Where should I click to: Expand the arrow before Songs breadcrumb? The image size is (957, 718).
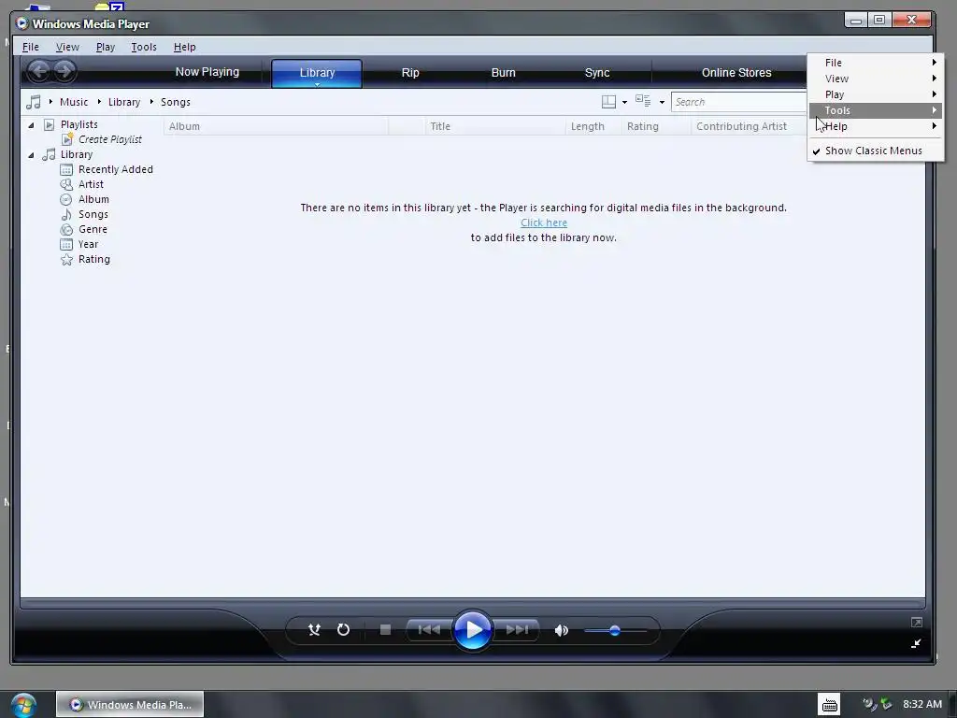click(151, 101)
